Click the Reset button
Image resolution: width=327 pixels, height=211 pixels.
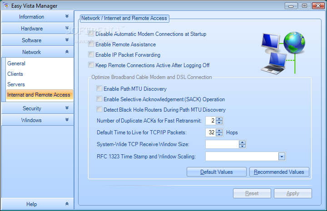pos(252,193)
